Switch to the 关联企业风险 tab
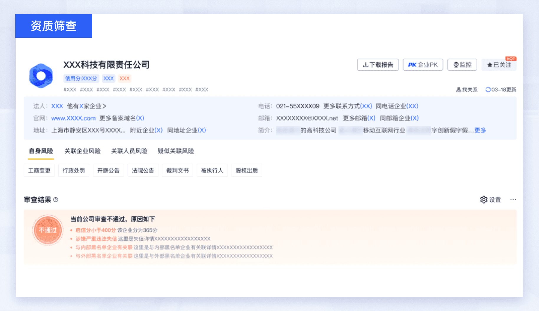Screen dimensions: 539x311 coord(83,151)
